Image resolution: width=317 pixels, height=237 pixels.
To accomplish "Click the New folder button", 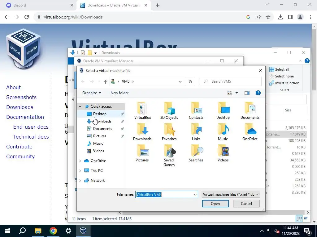I will (x=119, y=93).
